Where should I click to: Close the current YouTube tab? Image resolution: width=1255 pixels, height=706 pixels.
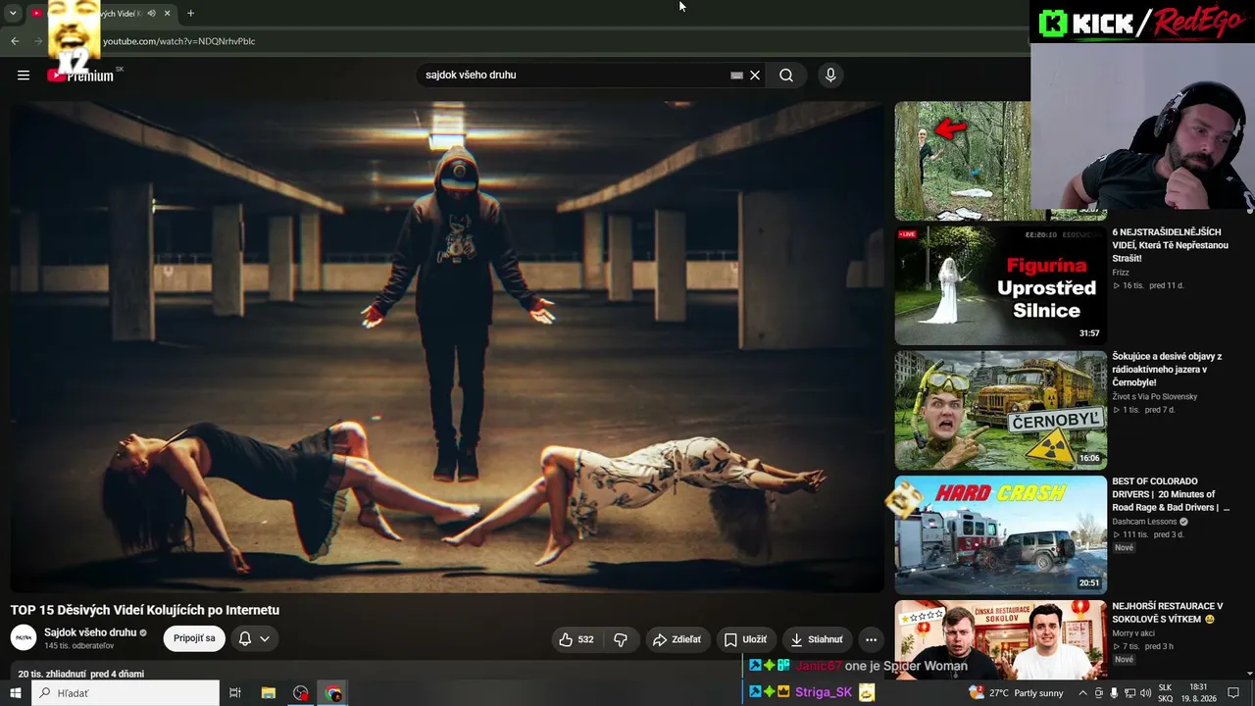click(167, 14)
